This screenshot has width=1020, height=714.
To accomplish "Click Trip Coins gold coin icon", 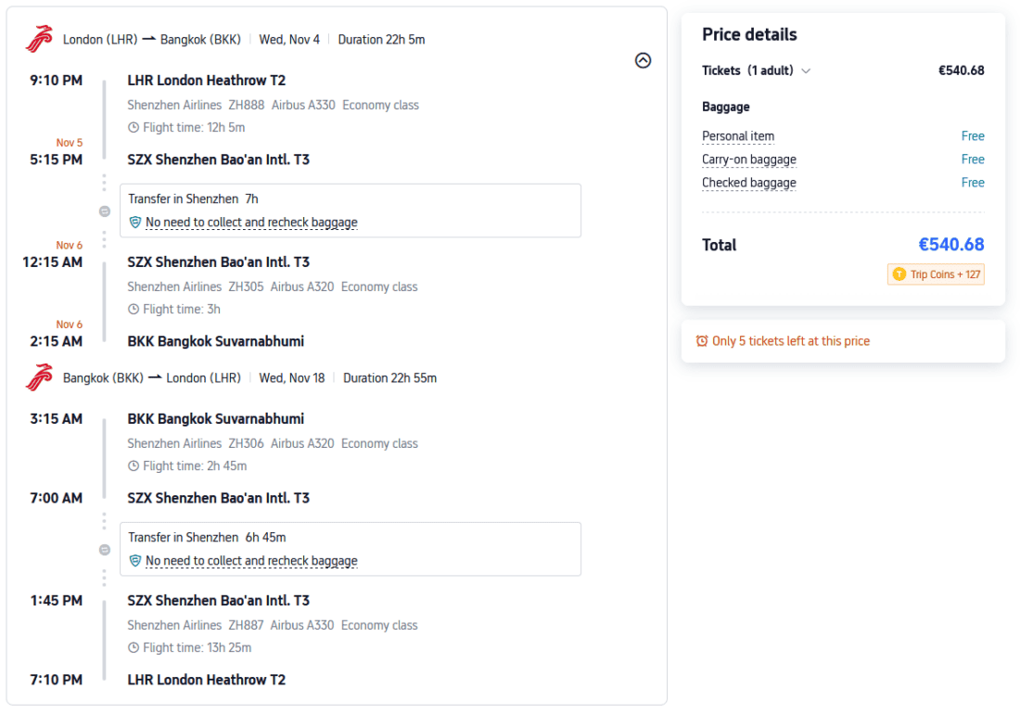I will [898, 274].
